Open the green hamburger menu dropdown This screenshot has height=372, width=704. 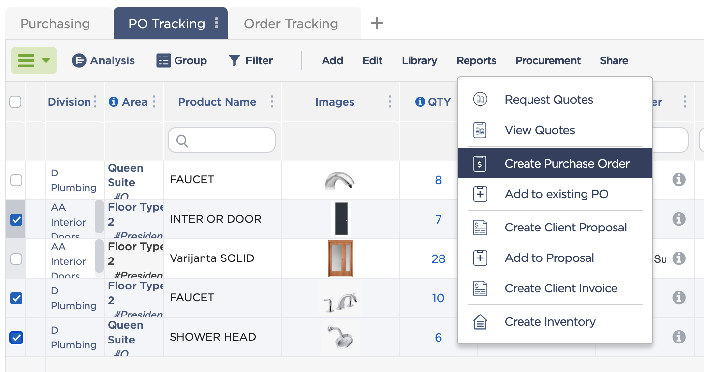(33, 60)
